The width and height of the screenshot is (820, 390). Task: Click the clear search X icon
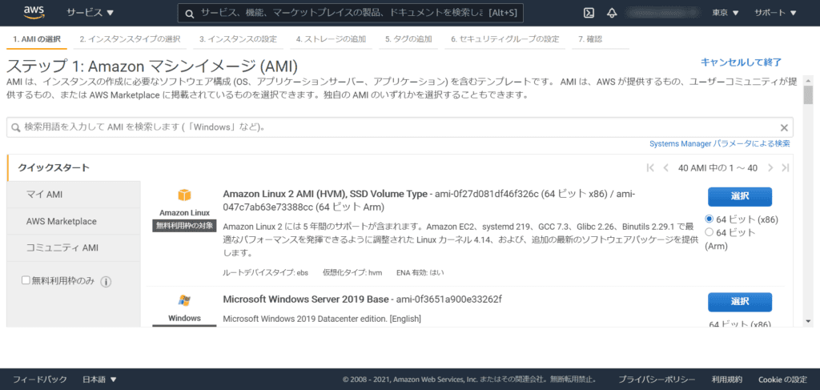pos(784,127)
